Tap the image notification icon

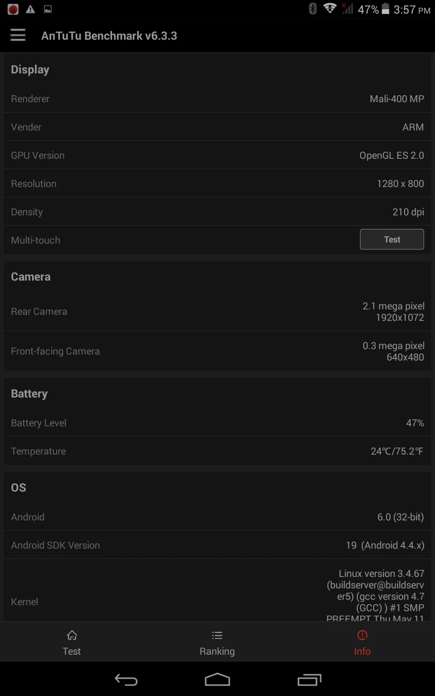(x=48, y=9)
